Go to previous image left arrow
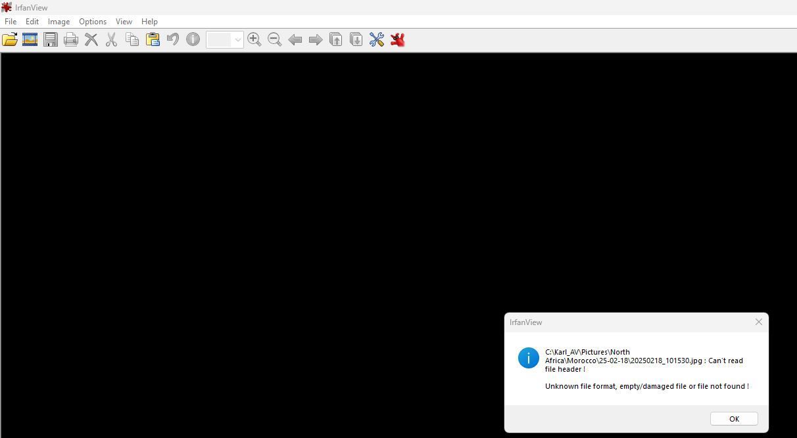 click(x=295, y=39)
